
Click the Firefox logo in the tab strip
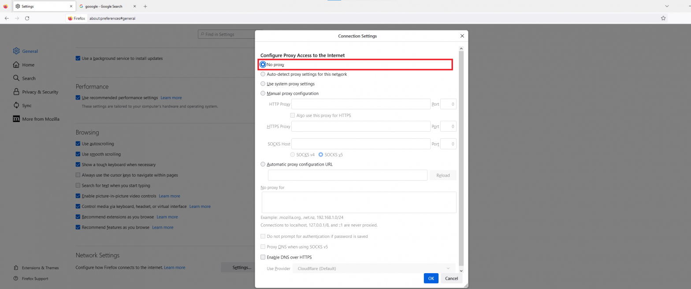point(5,6)
